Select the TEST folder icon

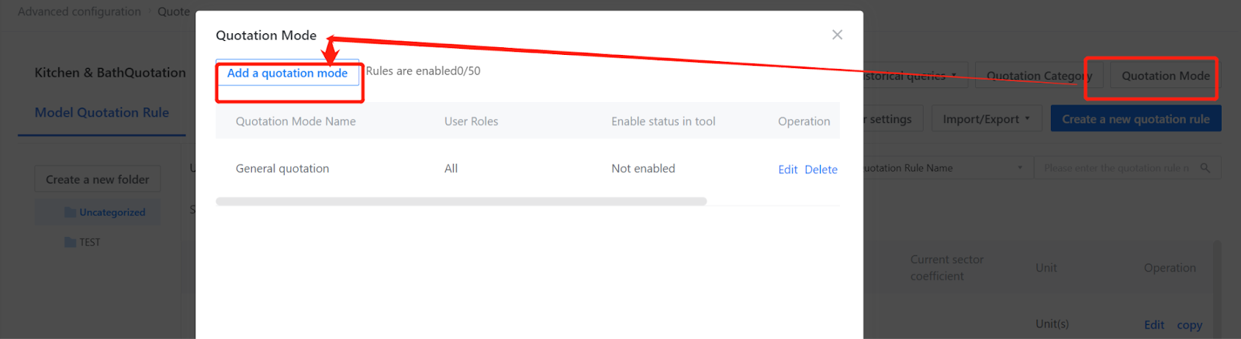pos(71,242)
